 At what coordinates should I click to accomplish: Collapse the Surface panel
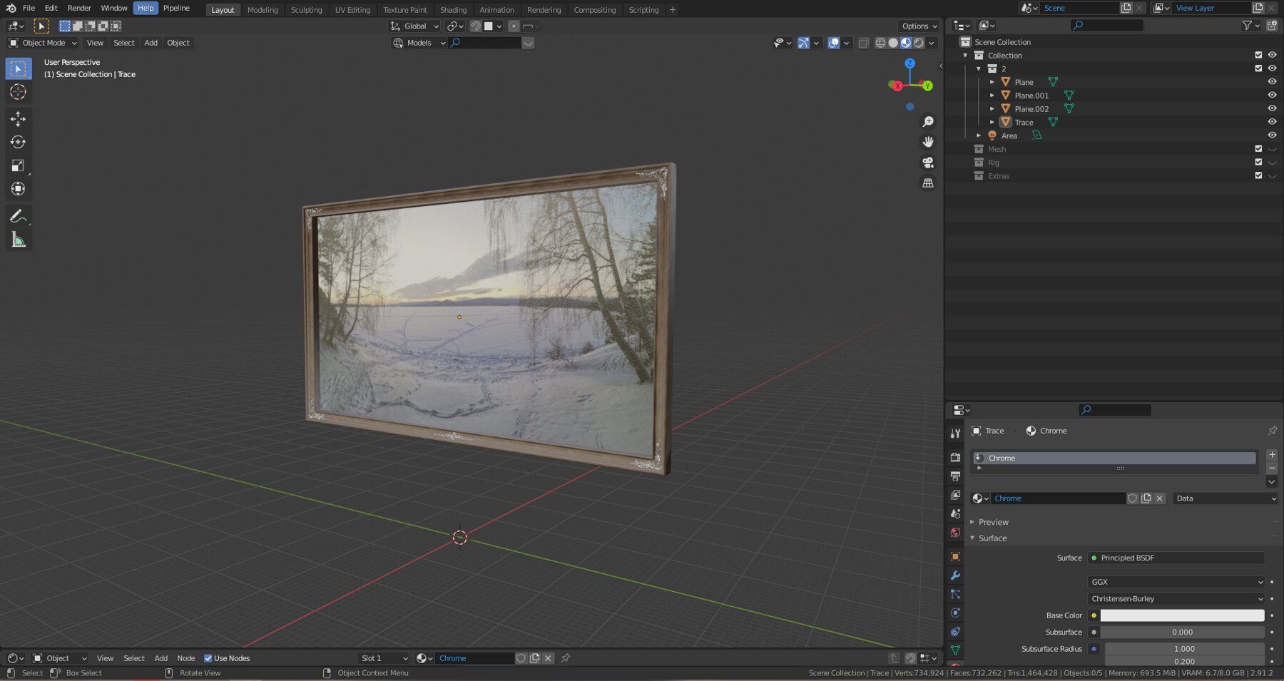992,538
